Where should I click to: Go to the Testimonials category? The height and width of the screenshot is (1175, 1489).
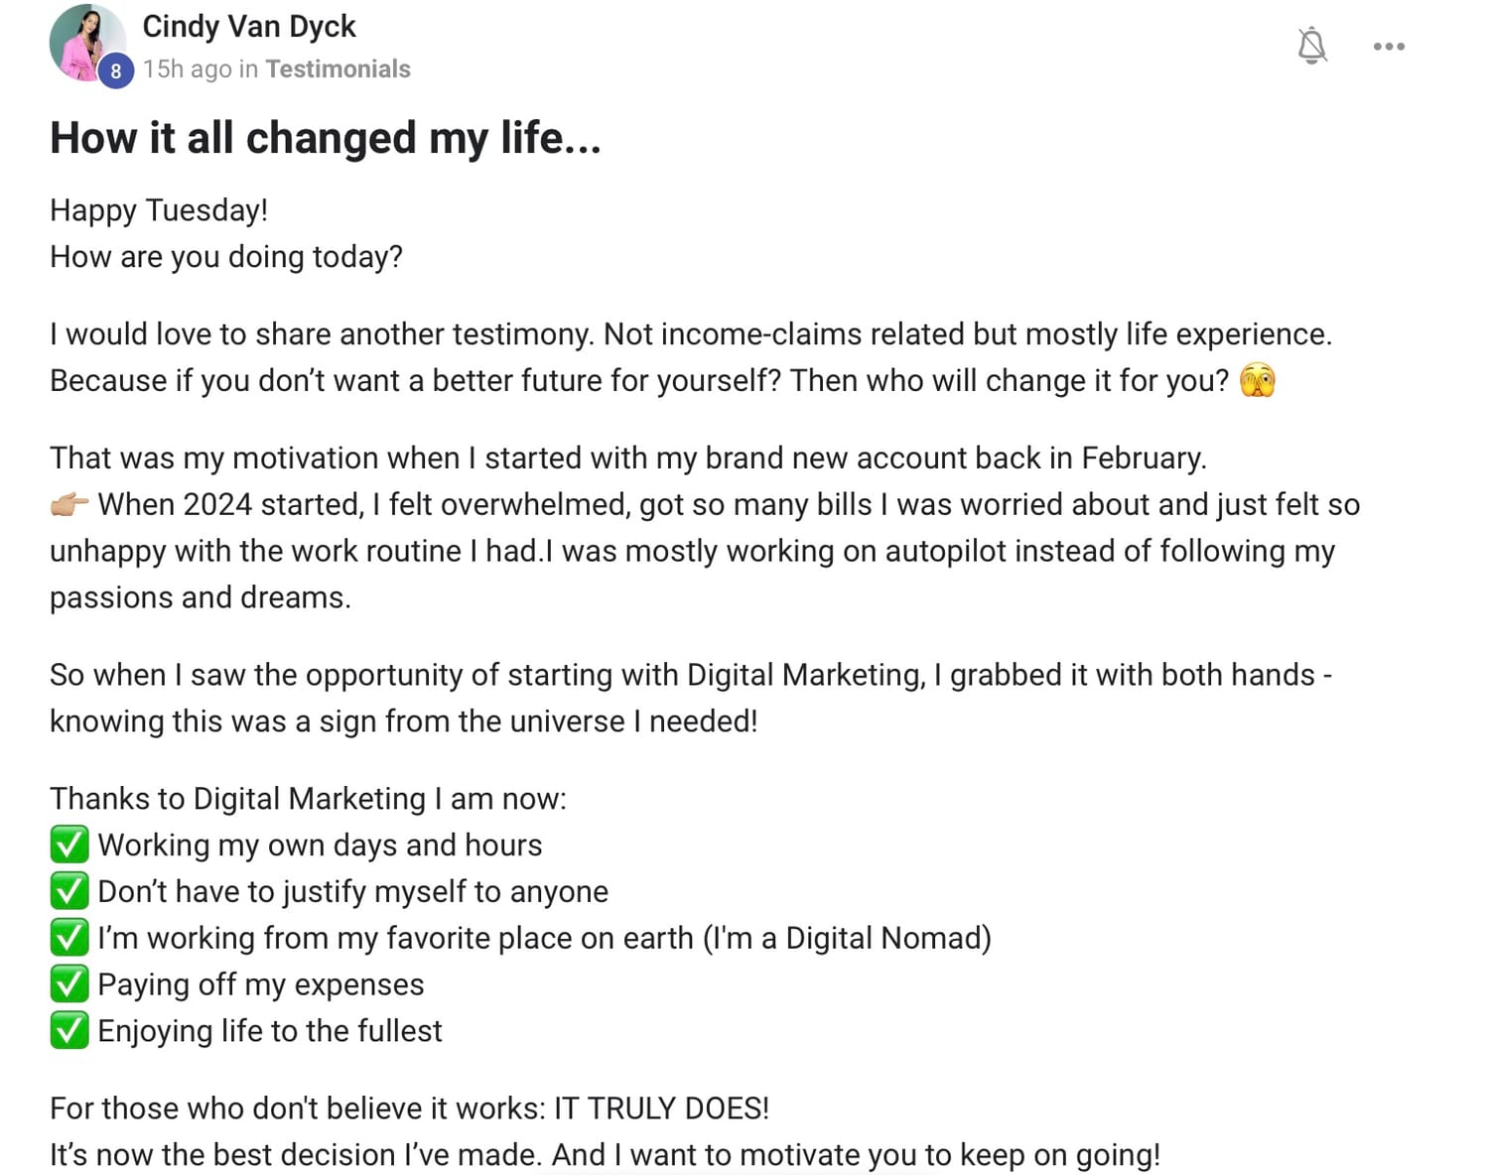pos(338,68)
